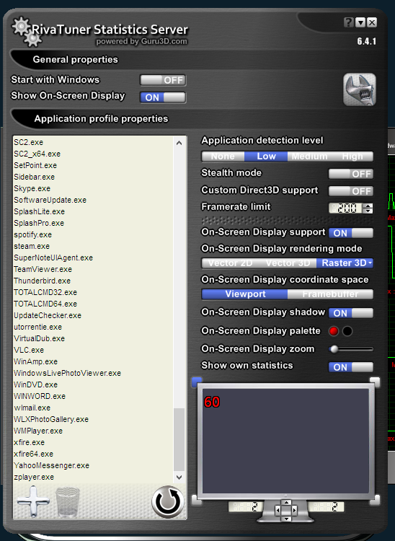Snap OSD to bottom-left corner marker
Screen dimensions: 395x541
(x=196, y=499)
